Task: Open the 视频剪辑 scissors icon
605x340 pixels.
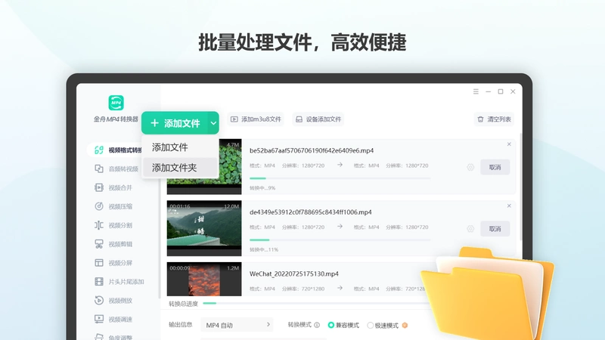Action: click(99, 244)
